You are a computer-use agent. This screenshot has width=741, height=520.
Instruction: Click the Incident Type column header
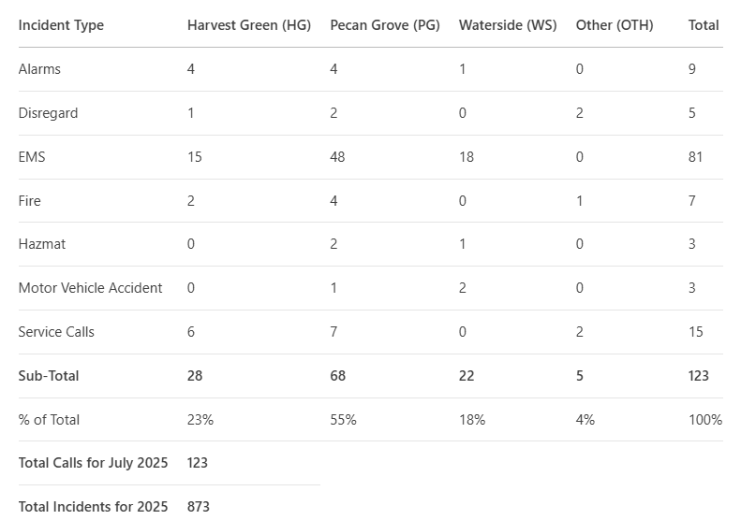(61, 25)
